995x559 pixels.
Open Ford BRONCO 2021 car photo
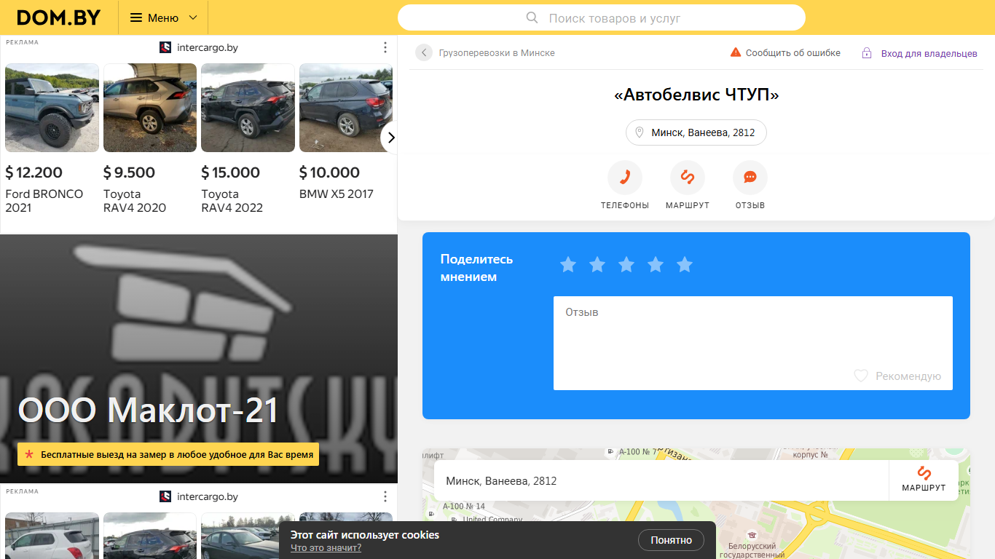pos(52,108)
